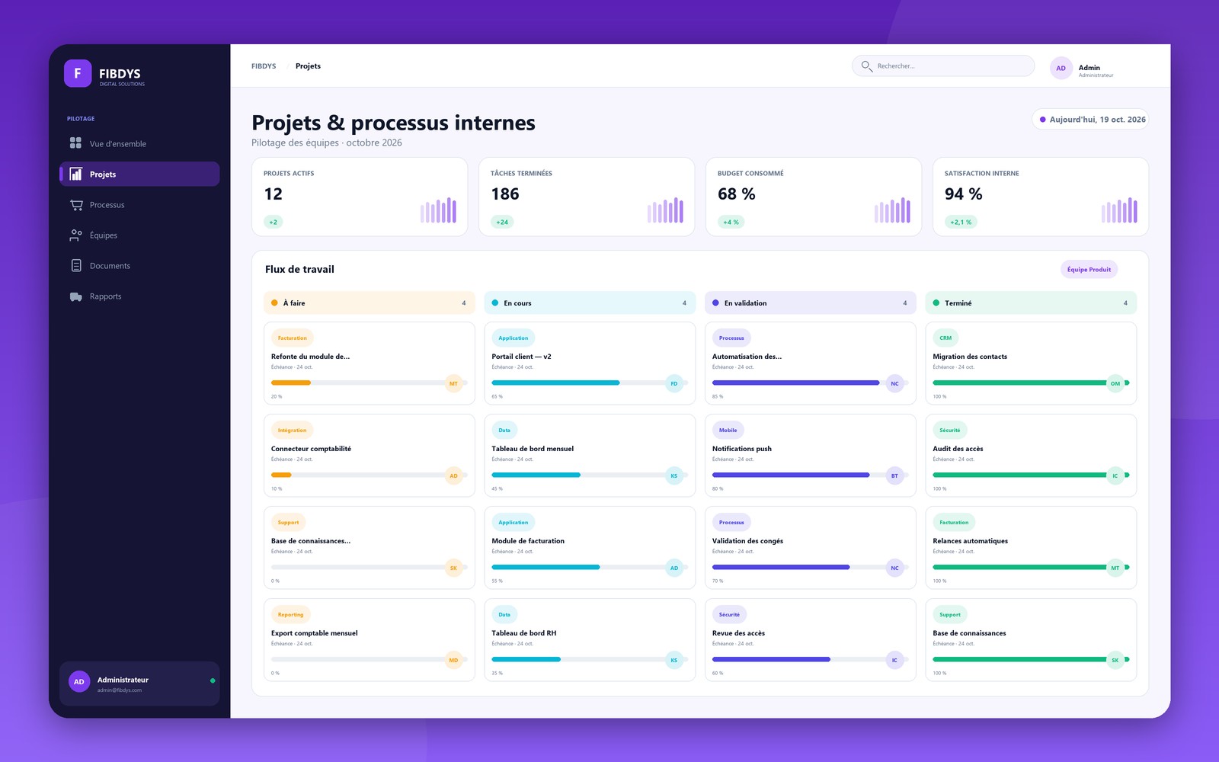Click the Projets breadcrumb

coord(308,66)
